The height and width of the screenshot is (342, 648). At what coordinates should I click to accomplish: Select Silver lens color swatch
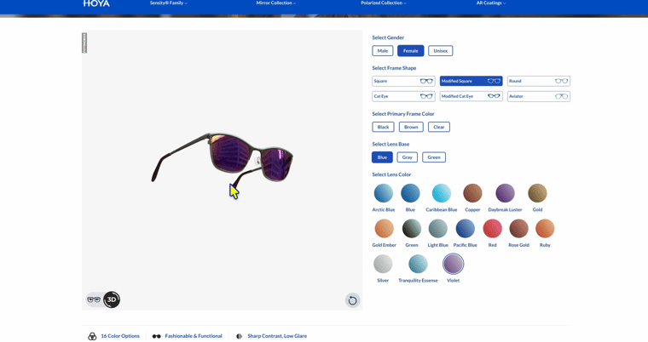383,264
